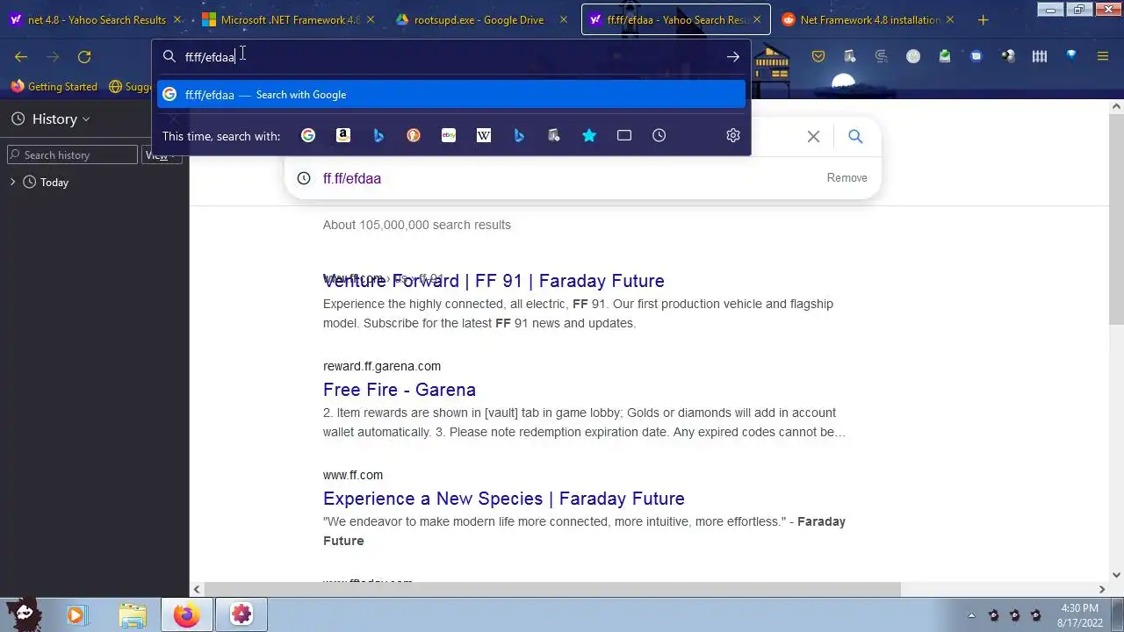The height and width of the screenshot is (632, 1124).
Task: Click the clock icon next to Today
Action: pyautogui.click(x=30, y=183)
